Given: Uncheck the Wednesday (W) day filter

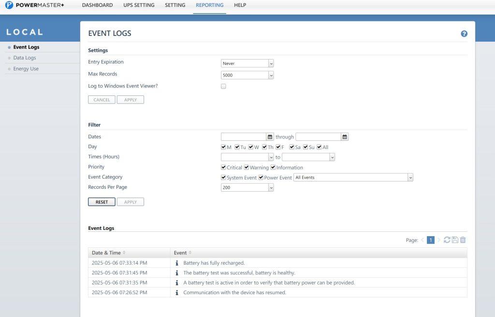Looking at the screenshot, I should pyautogui.click(x=251, y=147).
